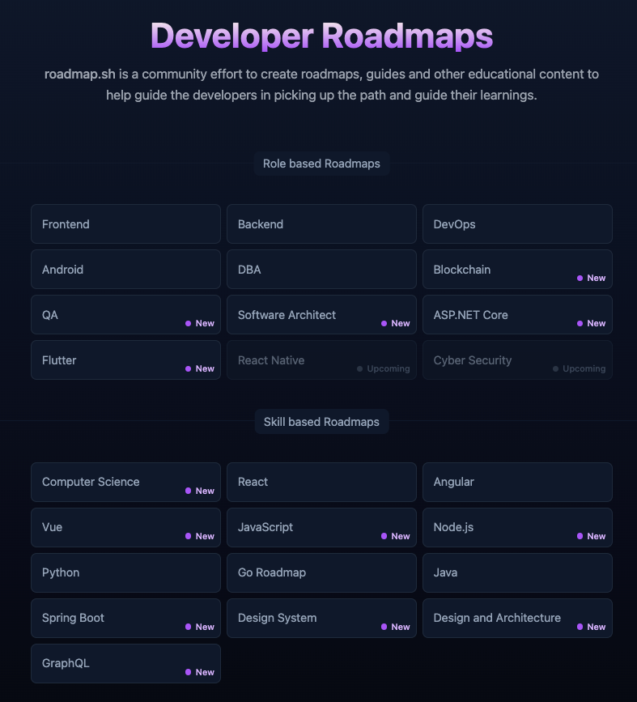Image resolution: width=637 pixels, height=702 pixels.
Task: View the Software Architect roadmap
Action: click(321, 315)
